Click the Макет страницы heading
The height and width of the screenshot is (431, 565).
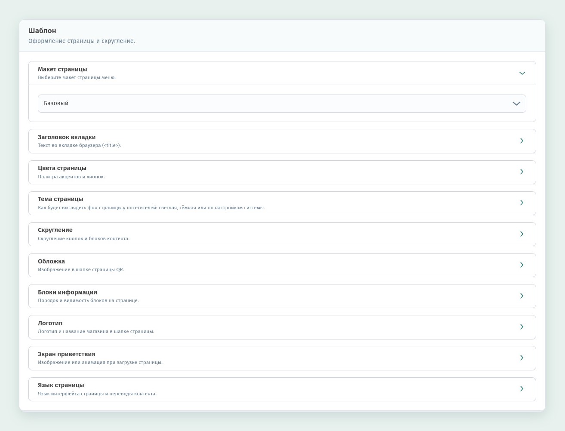[62, 69]
